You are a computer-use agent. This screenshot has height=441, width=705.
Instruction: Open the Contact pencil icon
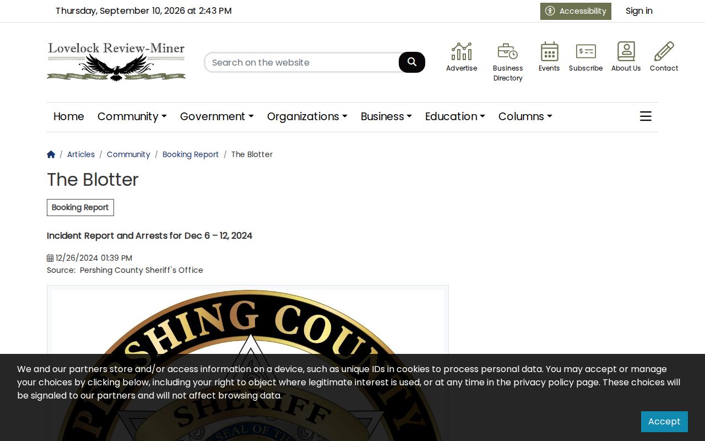pos(664,51)
